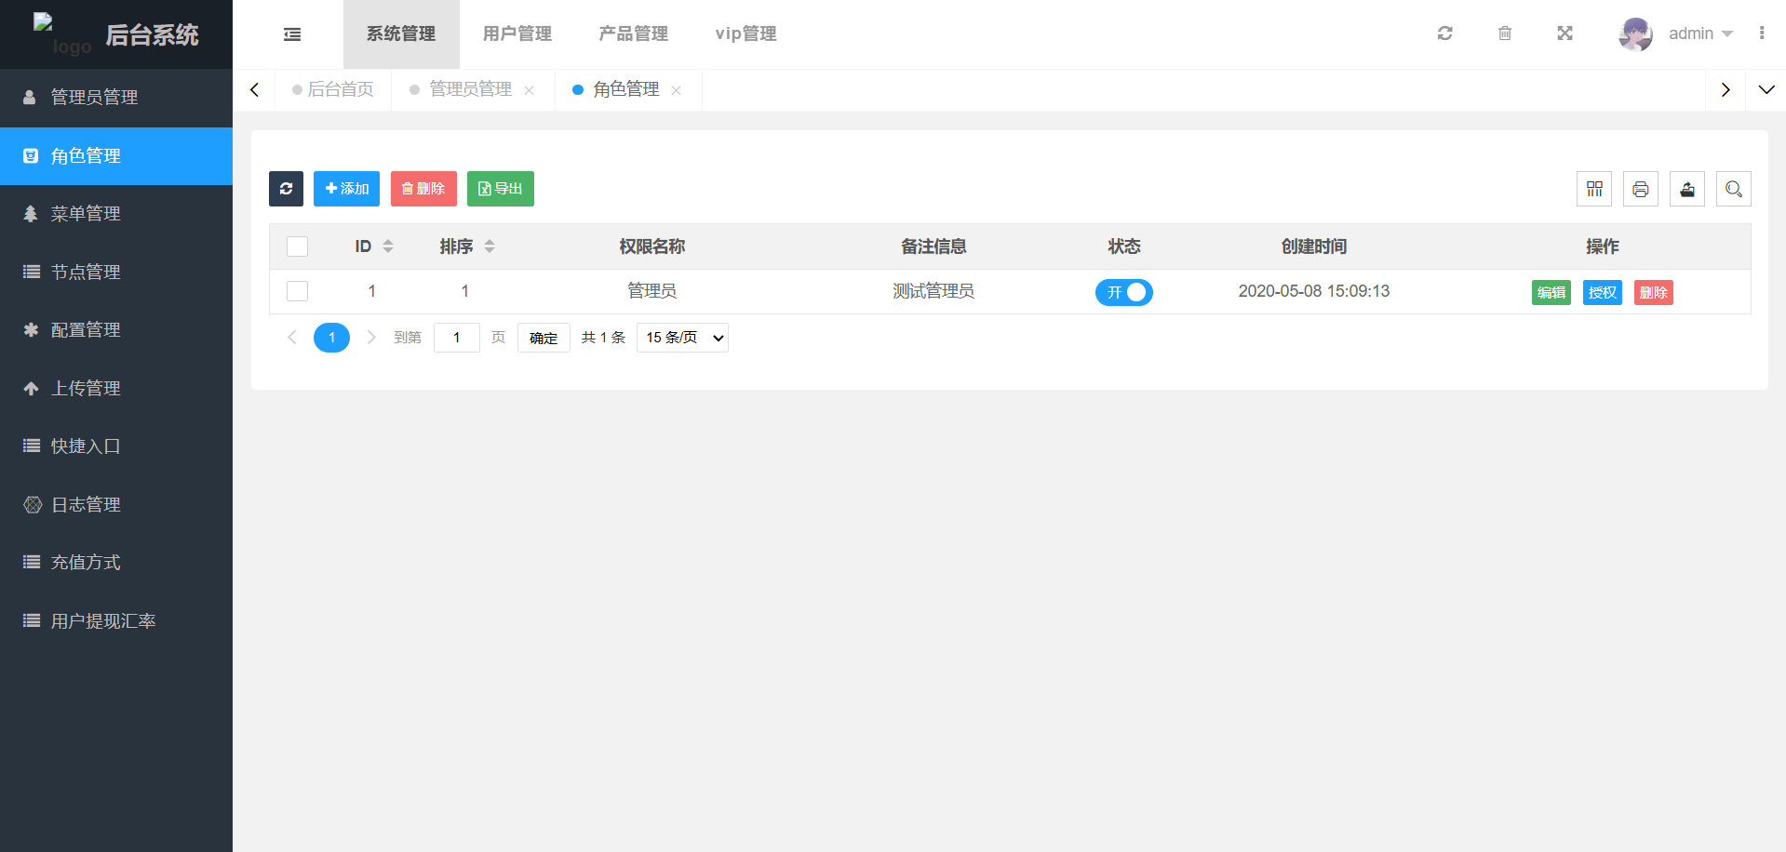Check the select-all checkbox in table header
1786x852 pixels.
pos(298,246)
